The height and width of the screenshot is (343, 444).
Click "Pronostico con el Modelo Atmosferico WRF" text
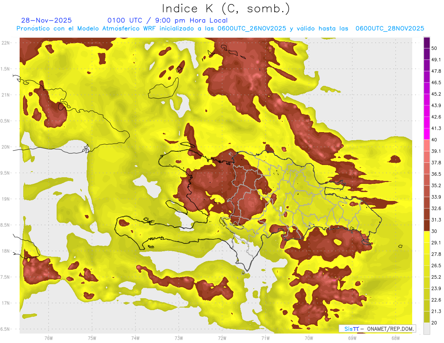(87, 28)
